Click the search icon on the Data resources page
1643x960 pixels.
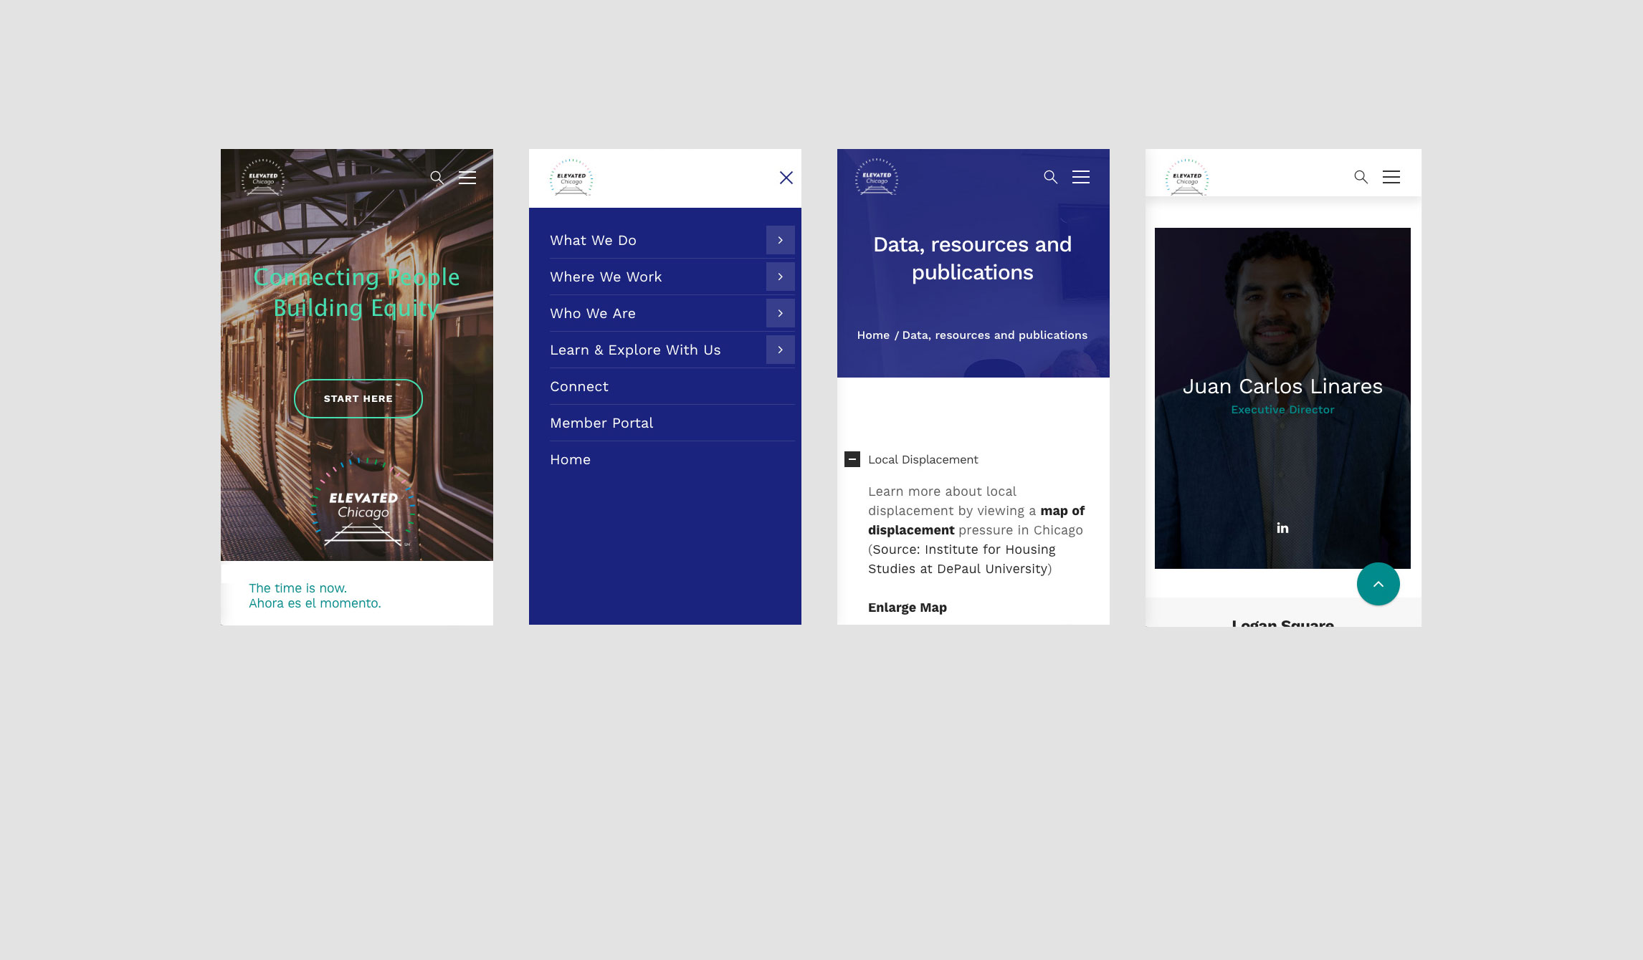[1051, 177]
